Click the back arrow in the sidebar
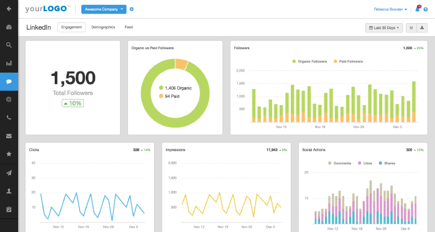The image size is (435, 232). pyautogui.click(x=9, y=9)
